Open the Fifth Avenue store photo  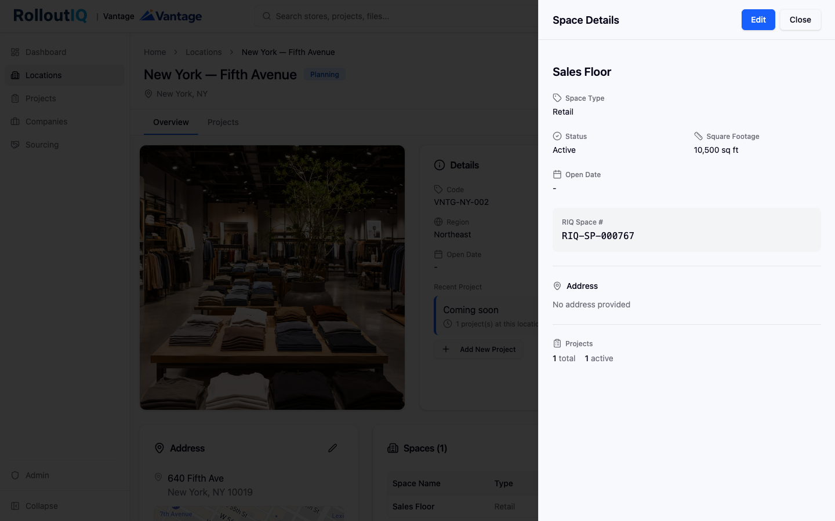click(272, 277)
